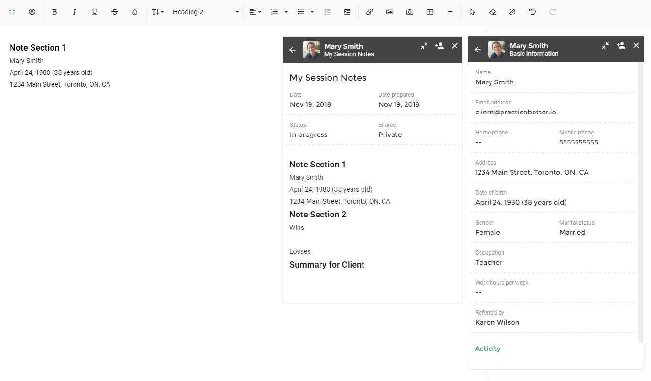Click the My Session Notes title
651x381 pixels.
tap(328, 78)
